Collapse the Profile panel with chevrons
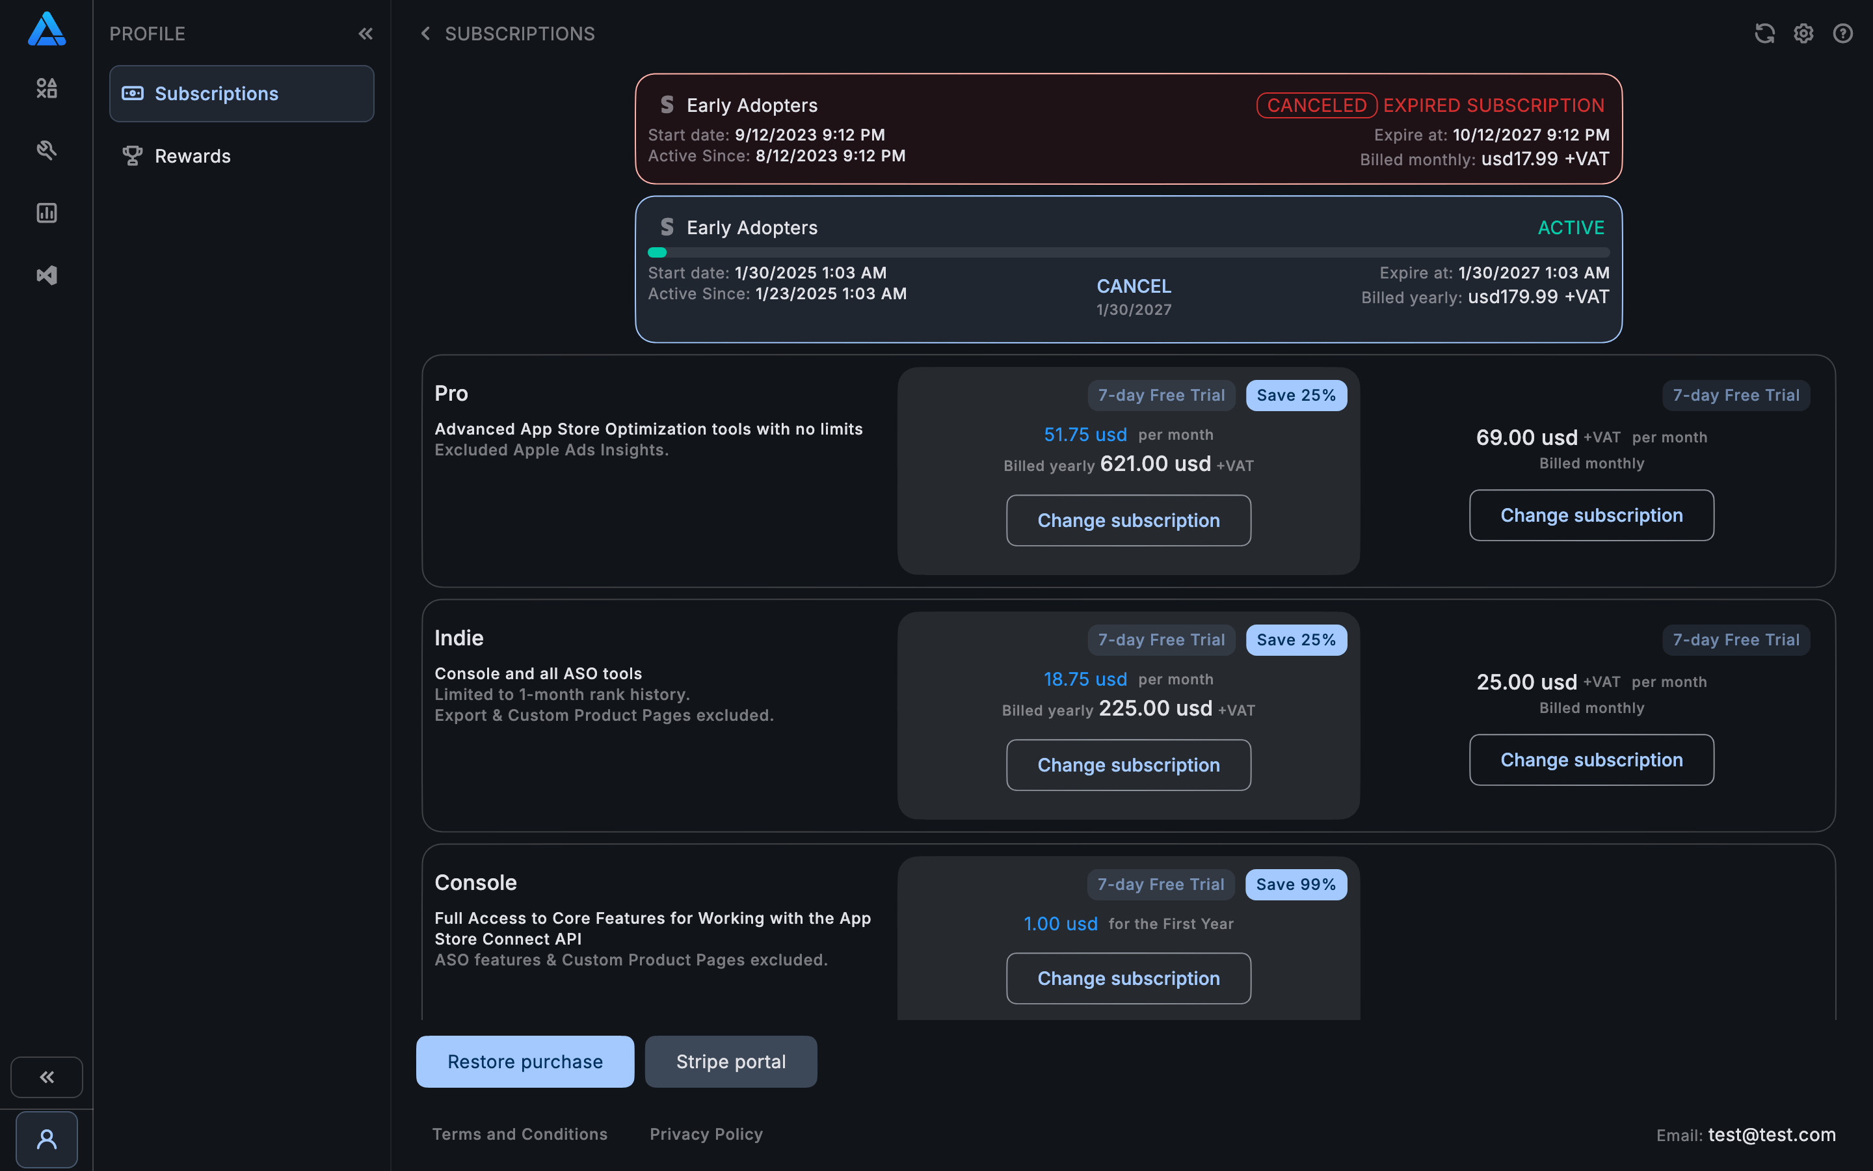The width and height of the screenshot is (1873, 1171). click(x=365, y=33)
